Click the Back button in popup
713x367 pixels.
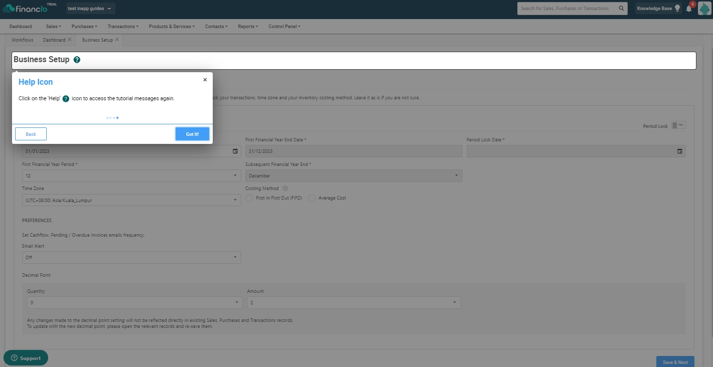coord(31,134)
